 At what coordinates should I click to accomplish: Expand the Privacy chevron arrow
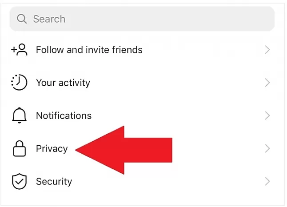tap(267, 148)
